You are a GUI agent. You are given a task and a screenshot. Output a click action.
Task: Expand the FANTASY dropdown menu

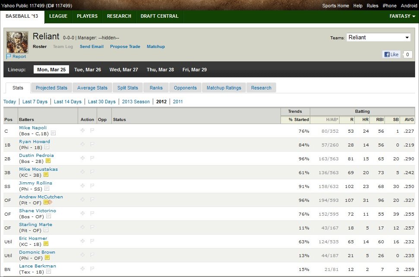coord(402,16)
